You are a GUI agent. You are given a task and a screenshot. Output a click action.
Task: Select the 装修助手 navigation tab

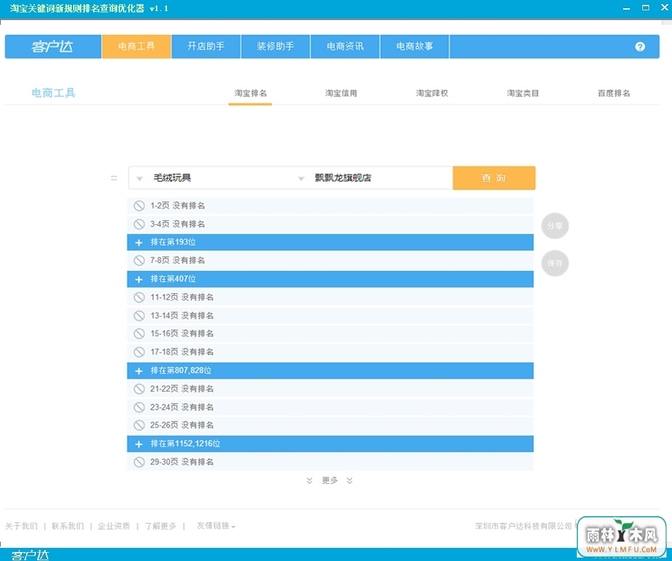click(x=275, y=46)
